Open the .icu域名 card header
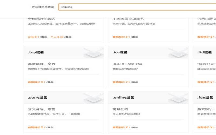 [x=148, y=52]
